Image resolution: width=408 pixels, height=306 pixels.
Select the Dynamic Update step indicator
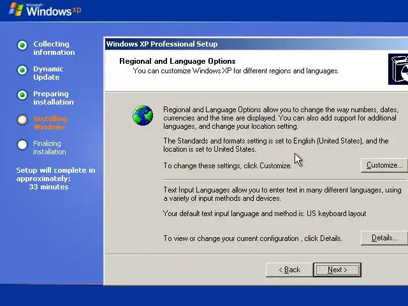[22, 70]
